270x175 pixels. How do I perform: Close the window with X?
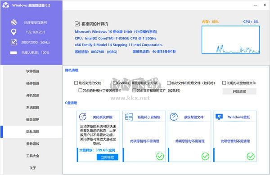coord(265,5)
